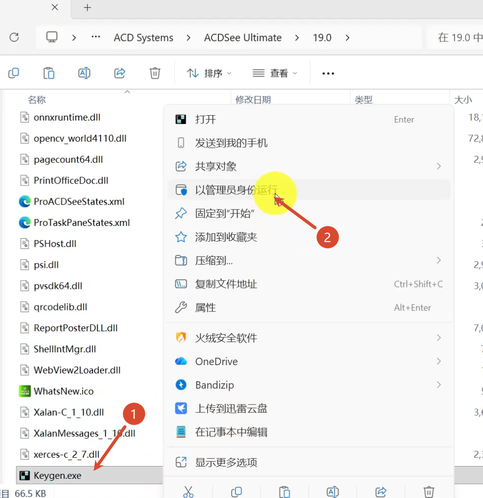Open 属性 from the context menu
The height and width of the screenshot is (498, 483).
[309, 308]
